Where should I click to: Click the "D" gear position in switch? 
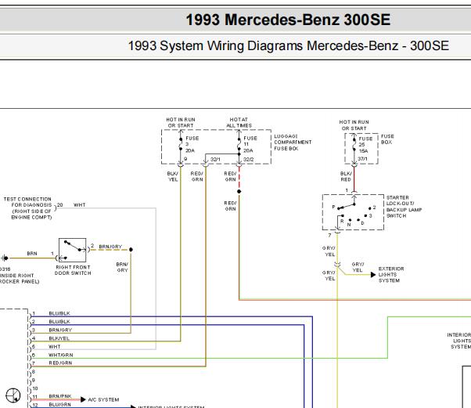(362, 223)
